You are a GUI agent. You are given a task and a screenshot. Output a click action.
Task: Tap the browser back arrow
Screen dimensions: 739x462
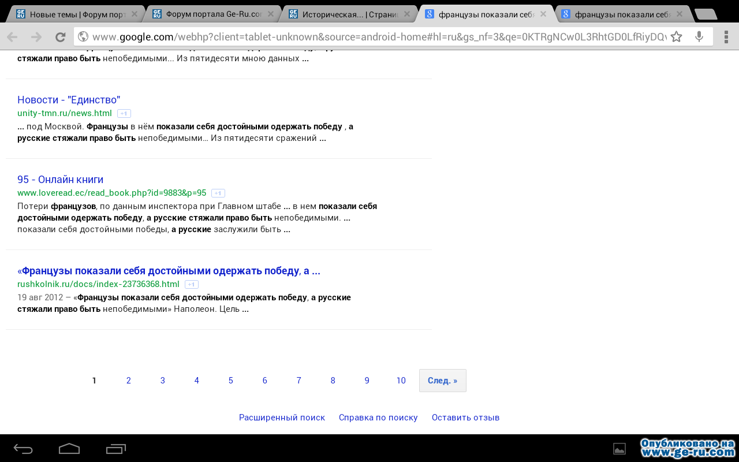[12, 37]
